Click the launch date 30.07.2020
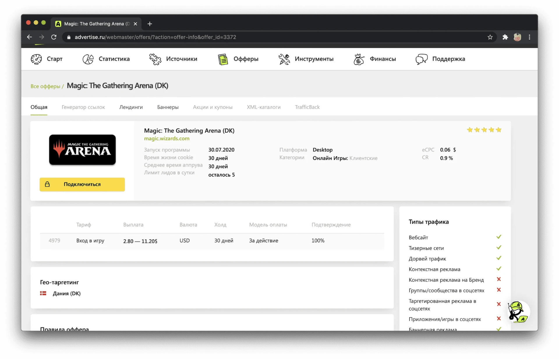This screenshot has width=559, height=359. [x=221, y=150]
